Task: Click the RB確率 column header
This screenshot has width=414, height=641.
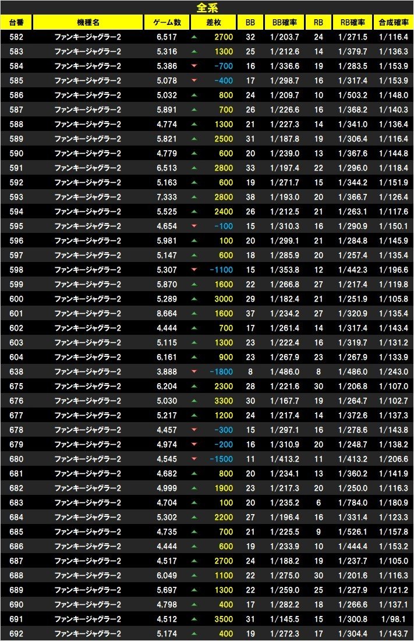Action: point(352,23)
